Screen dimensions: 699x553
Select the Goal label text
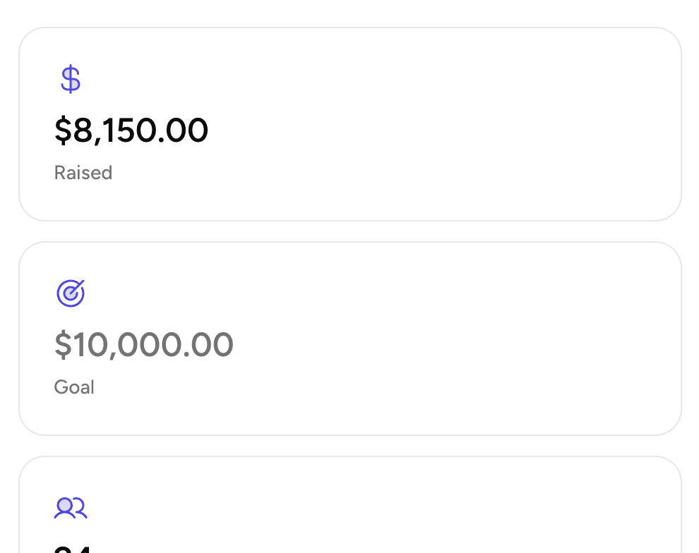[x=74, y=387]
